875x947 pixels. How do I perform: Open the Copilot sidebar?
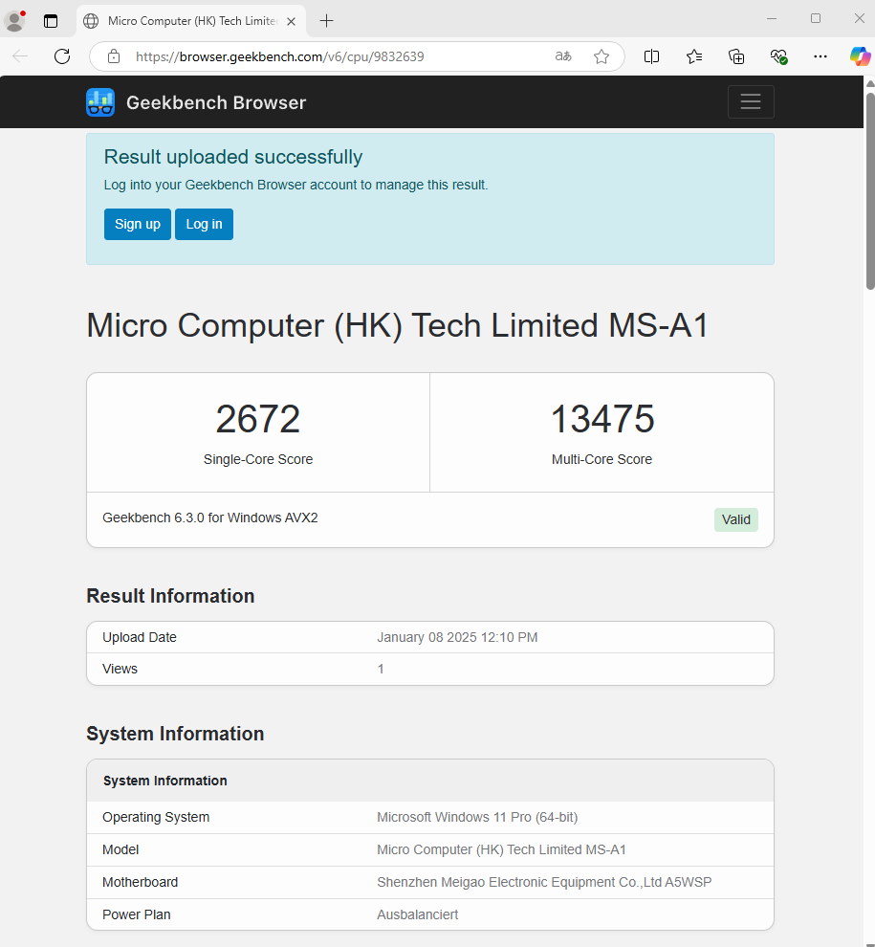pyautogui.click(x=860, y=56)
